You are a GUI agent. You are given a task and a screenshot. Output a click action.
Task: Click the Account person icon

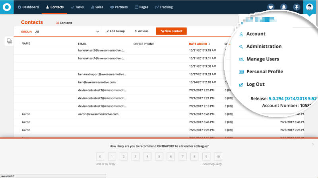tap(241, 34)
